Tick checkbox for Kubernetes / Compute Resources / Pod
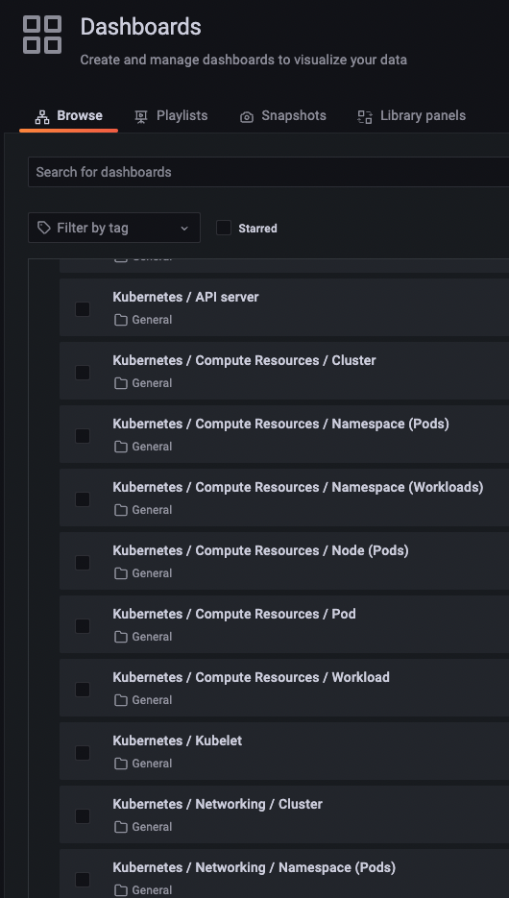 coord(83,626)
